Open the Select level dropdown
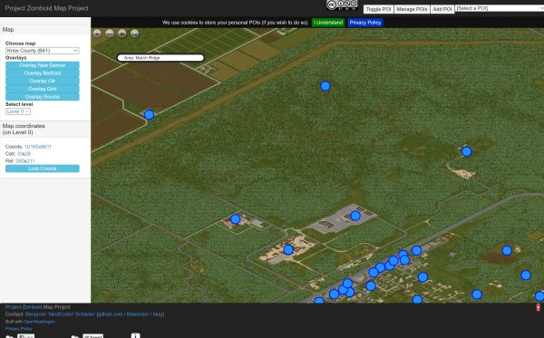Screen dimensions: 544x338 pos(18,111)
